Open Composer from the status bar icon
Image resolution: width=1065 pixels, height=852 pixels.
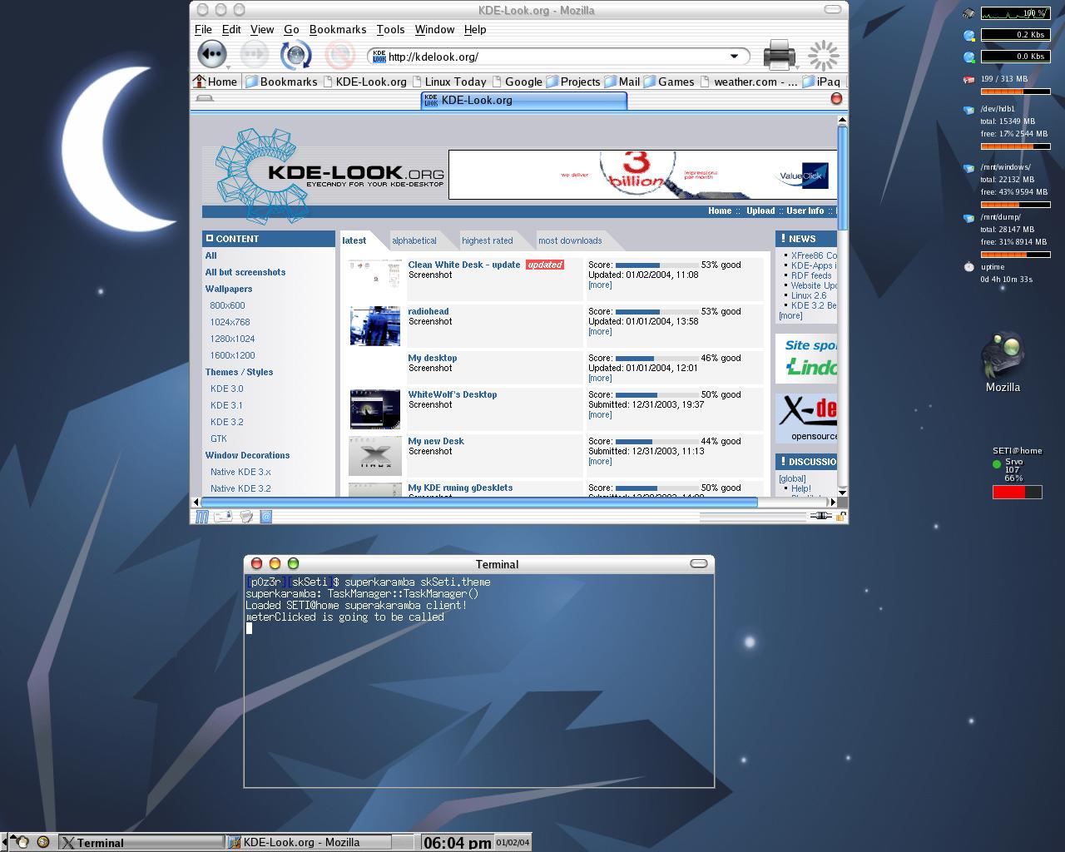pyautogui.click(x=246, y=517)
